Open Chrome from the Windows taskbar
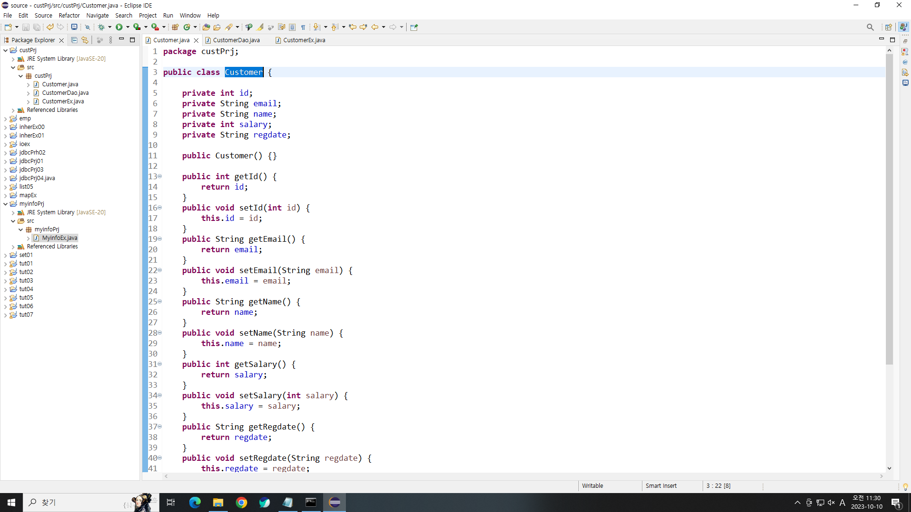This screenshot has height=512, width=911. (x=242, y=503)
